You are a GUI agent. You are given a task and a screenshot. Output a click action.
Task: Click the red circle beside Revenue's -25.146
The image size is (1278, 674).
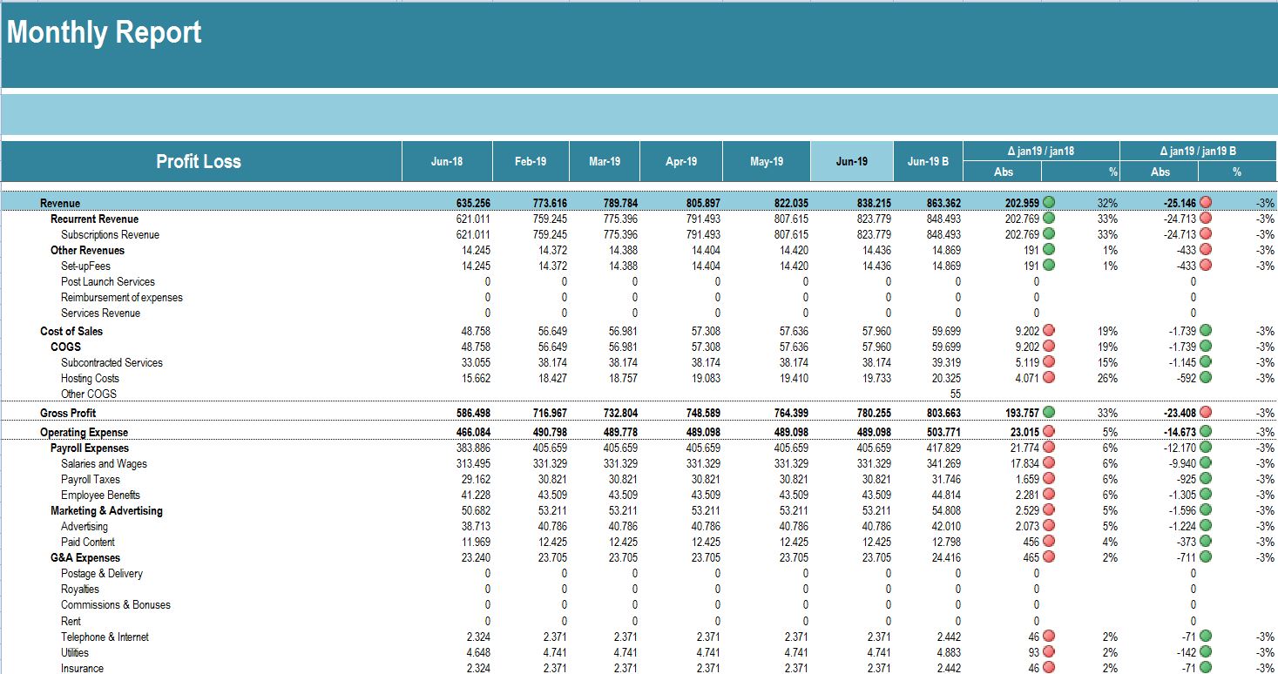point(1206,203)
